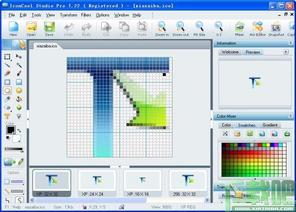The width and height of the screenshot is (296, 212).
Task: Select the orange T text tool
Action: (x=7, y=116)
